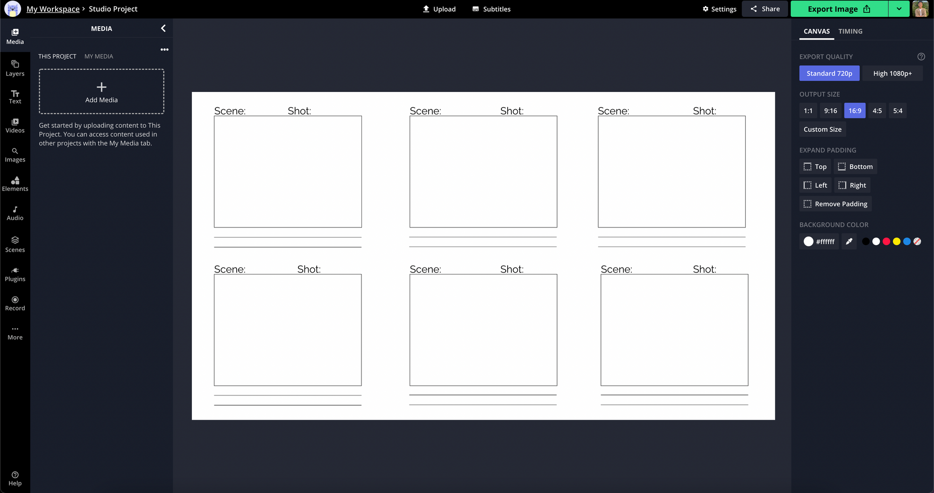Switch to the My Media tab
934x493 pixels.
tap(99, 56)
